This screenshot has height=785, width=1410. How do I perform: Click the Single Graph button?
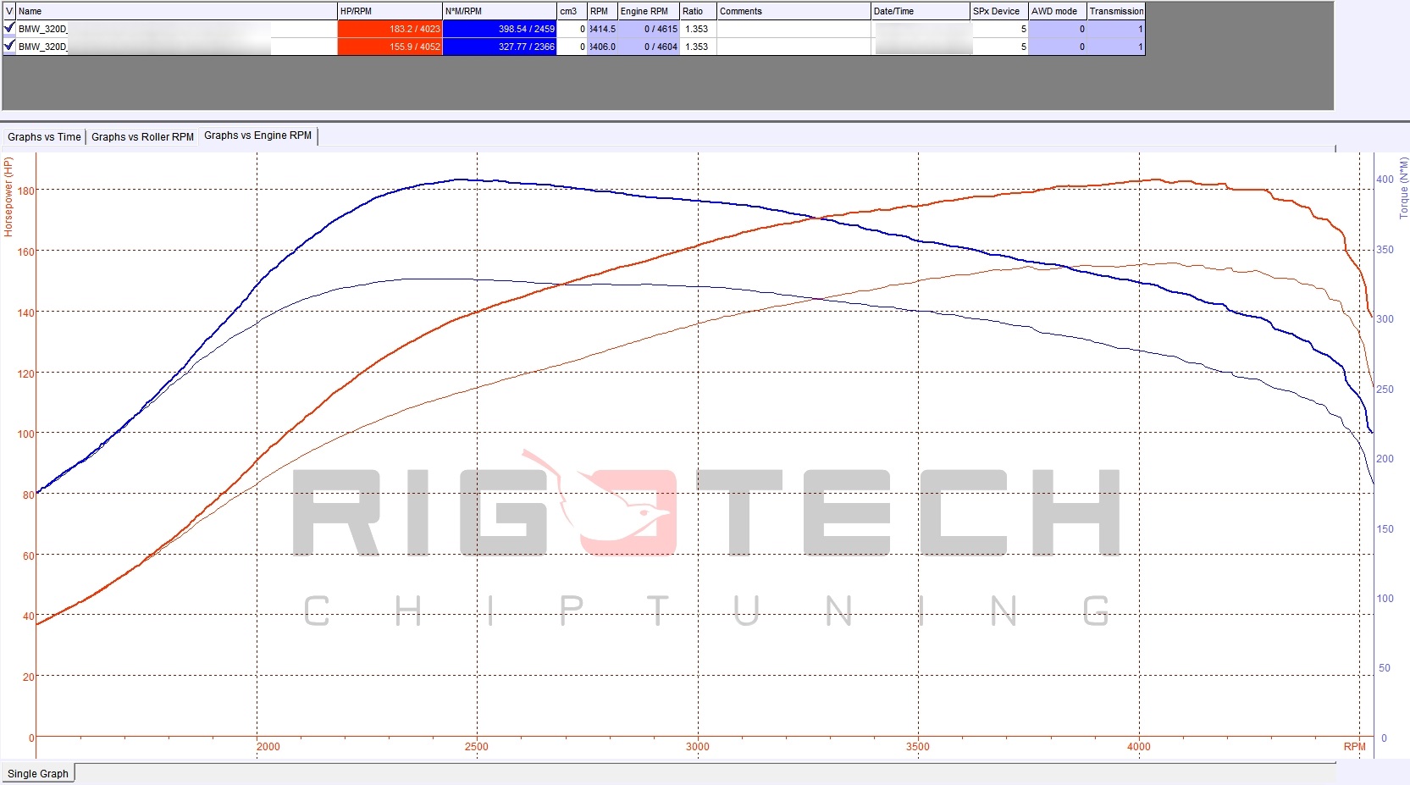(x=37, y=773)
